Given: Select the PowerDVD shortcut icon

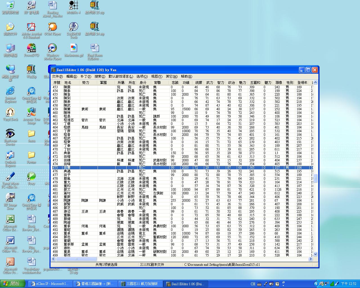Looking at the screenshot, I should point(31,48).
